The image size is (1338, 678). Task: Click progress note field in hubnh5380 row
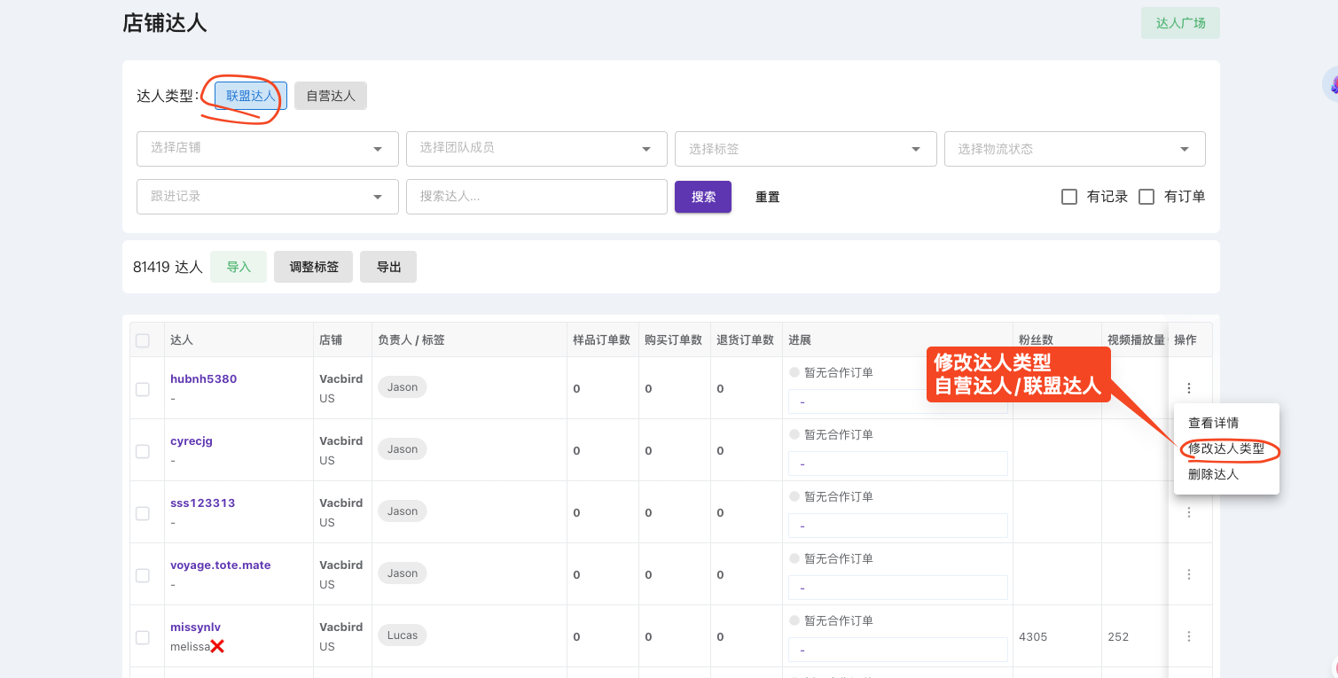[898, 401]
